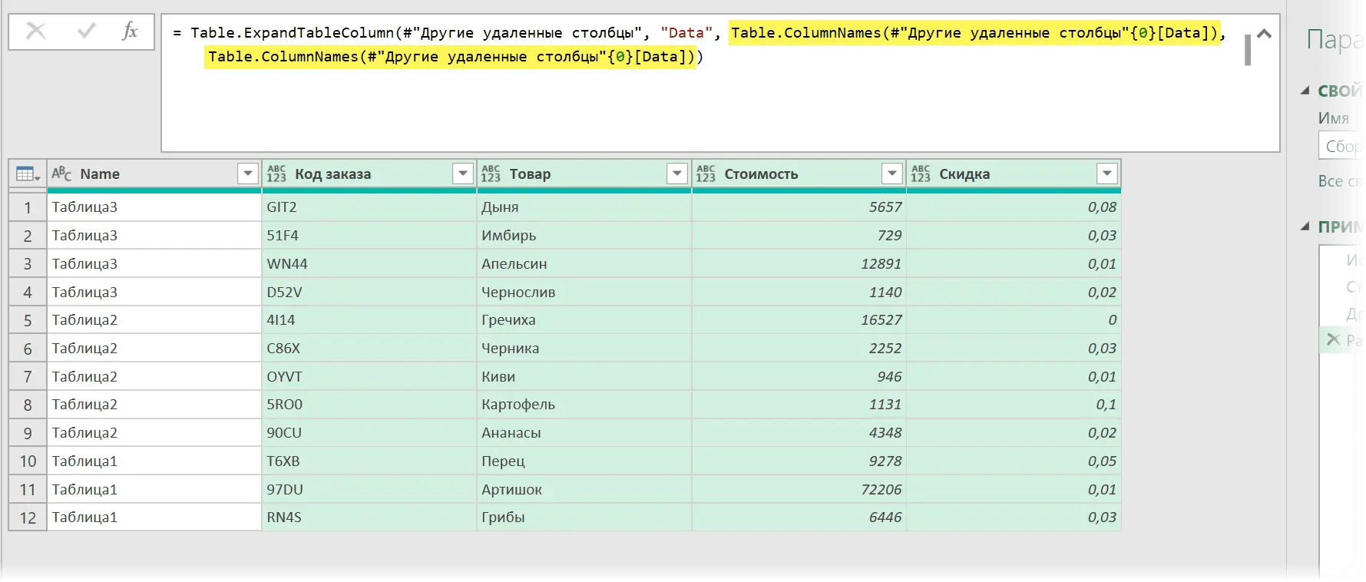The image size is (1366, 582).
Task: Click the Апельсин product cell
Action: click(584, 264)
